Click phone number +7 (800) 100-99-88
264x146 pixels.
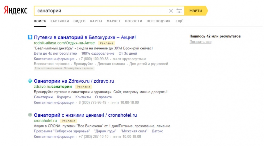(x=93, y=59)
